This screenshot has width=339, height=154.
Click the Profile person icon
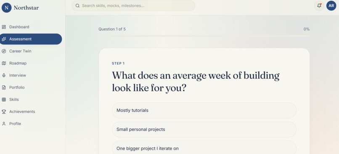[x=4, y=124]
